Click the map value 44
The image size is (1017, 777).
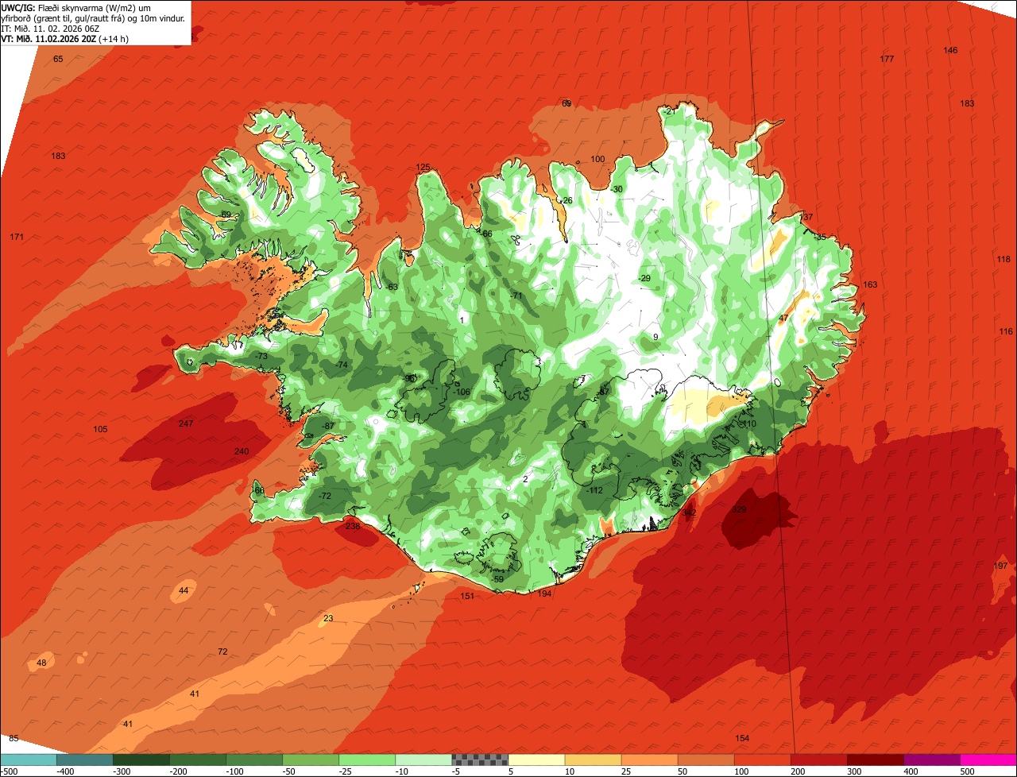[x=184, y=590]
